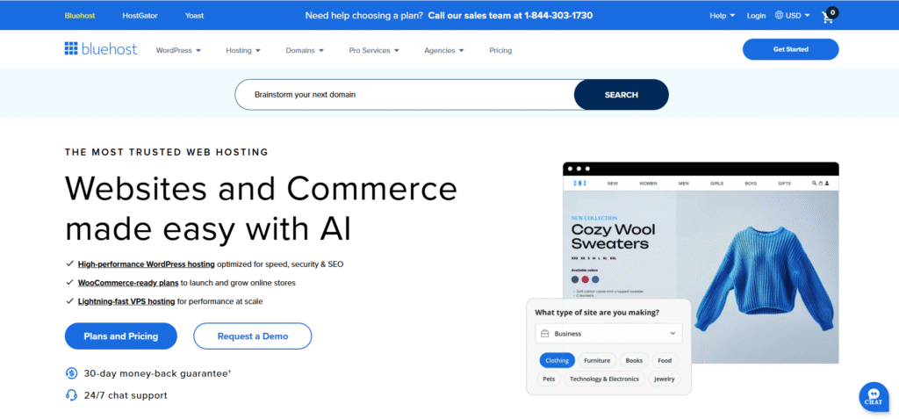Click the headset chat support icon
The image size is (899, 419).
[x=71, y=395]
